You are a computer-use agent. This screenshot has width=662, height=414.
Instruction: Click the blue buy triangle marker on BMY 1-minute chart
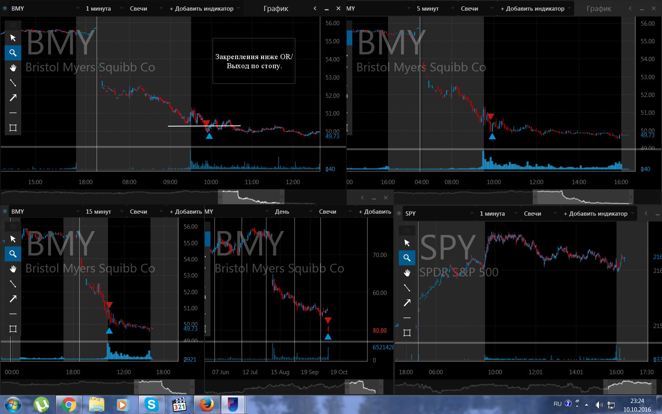(209, 136)
